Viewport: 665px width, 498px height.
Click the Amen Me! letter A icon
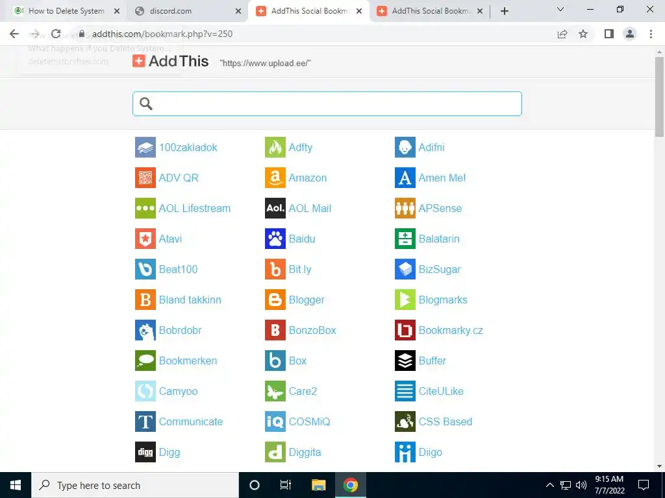(405, 178)
